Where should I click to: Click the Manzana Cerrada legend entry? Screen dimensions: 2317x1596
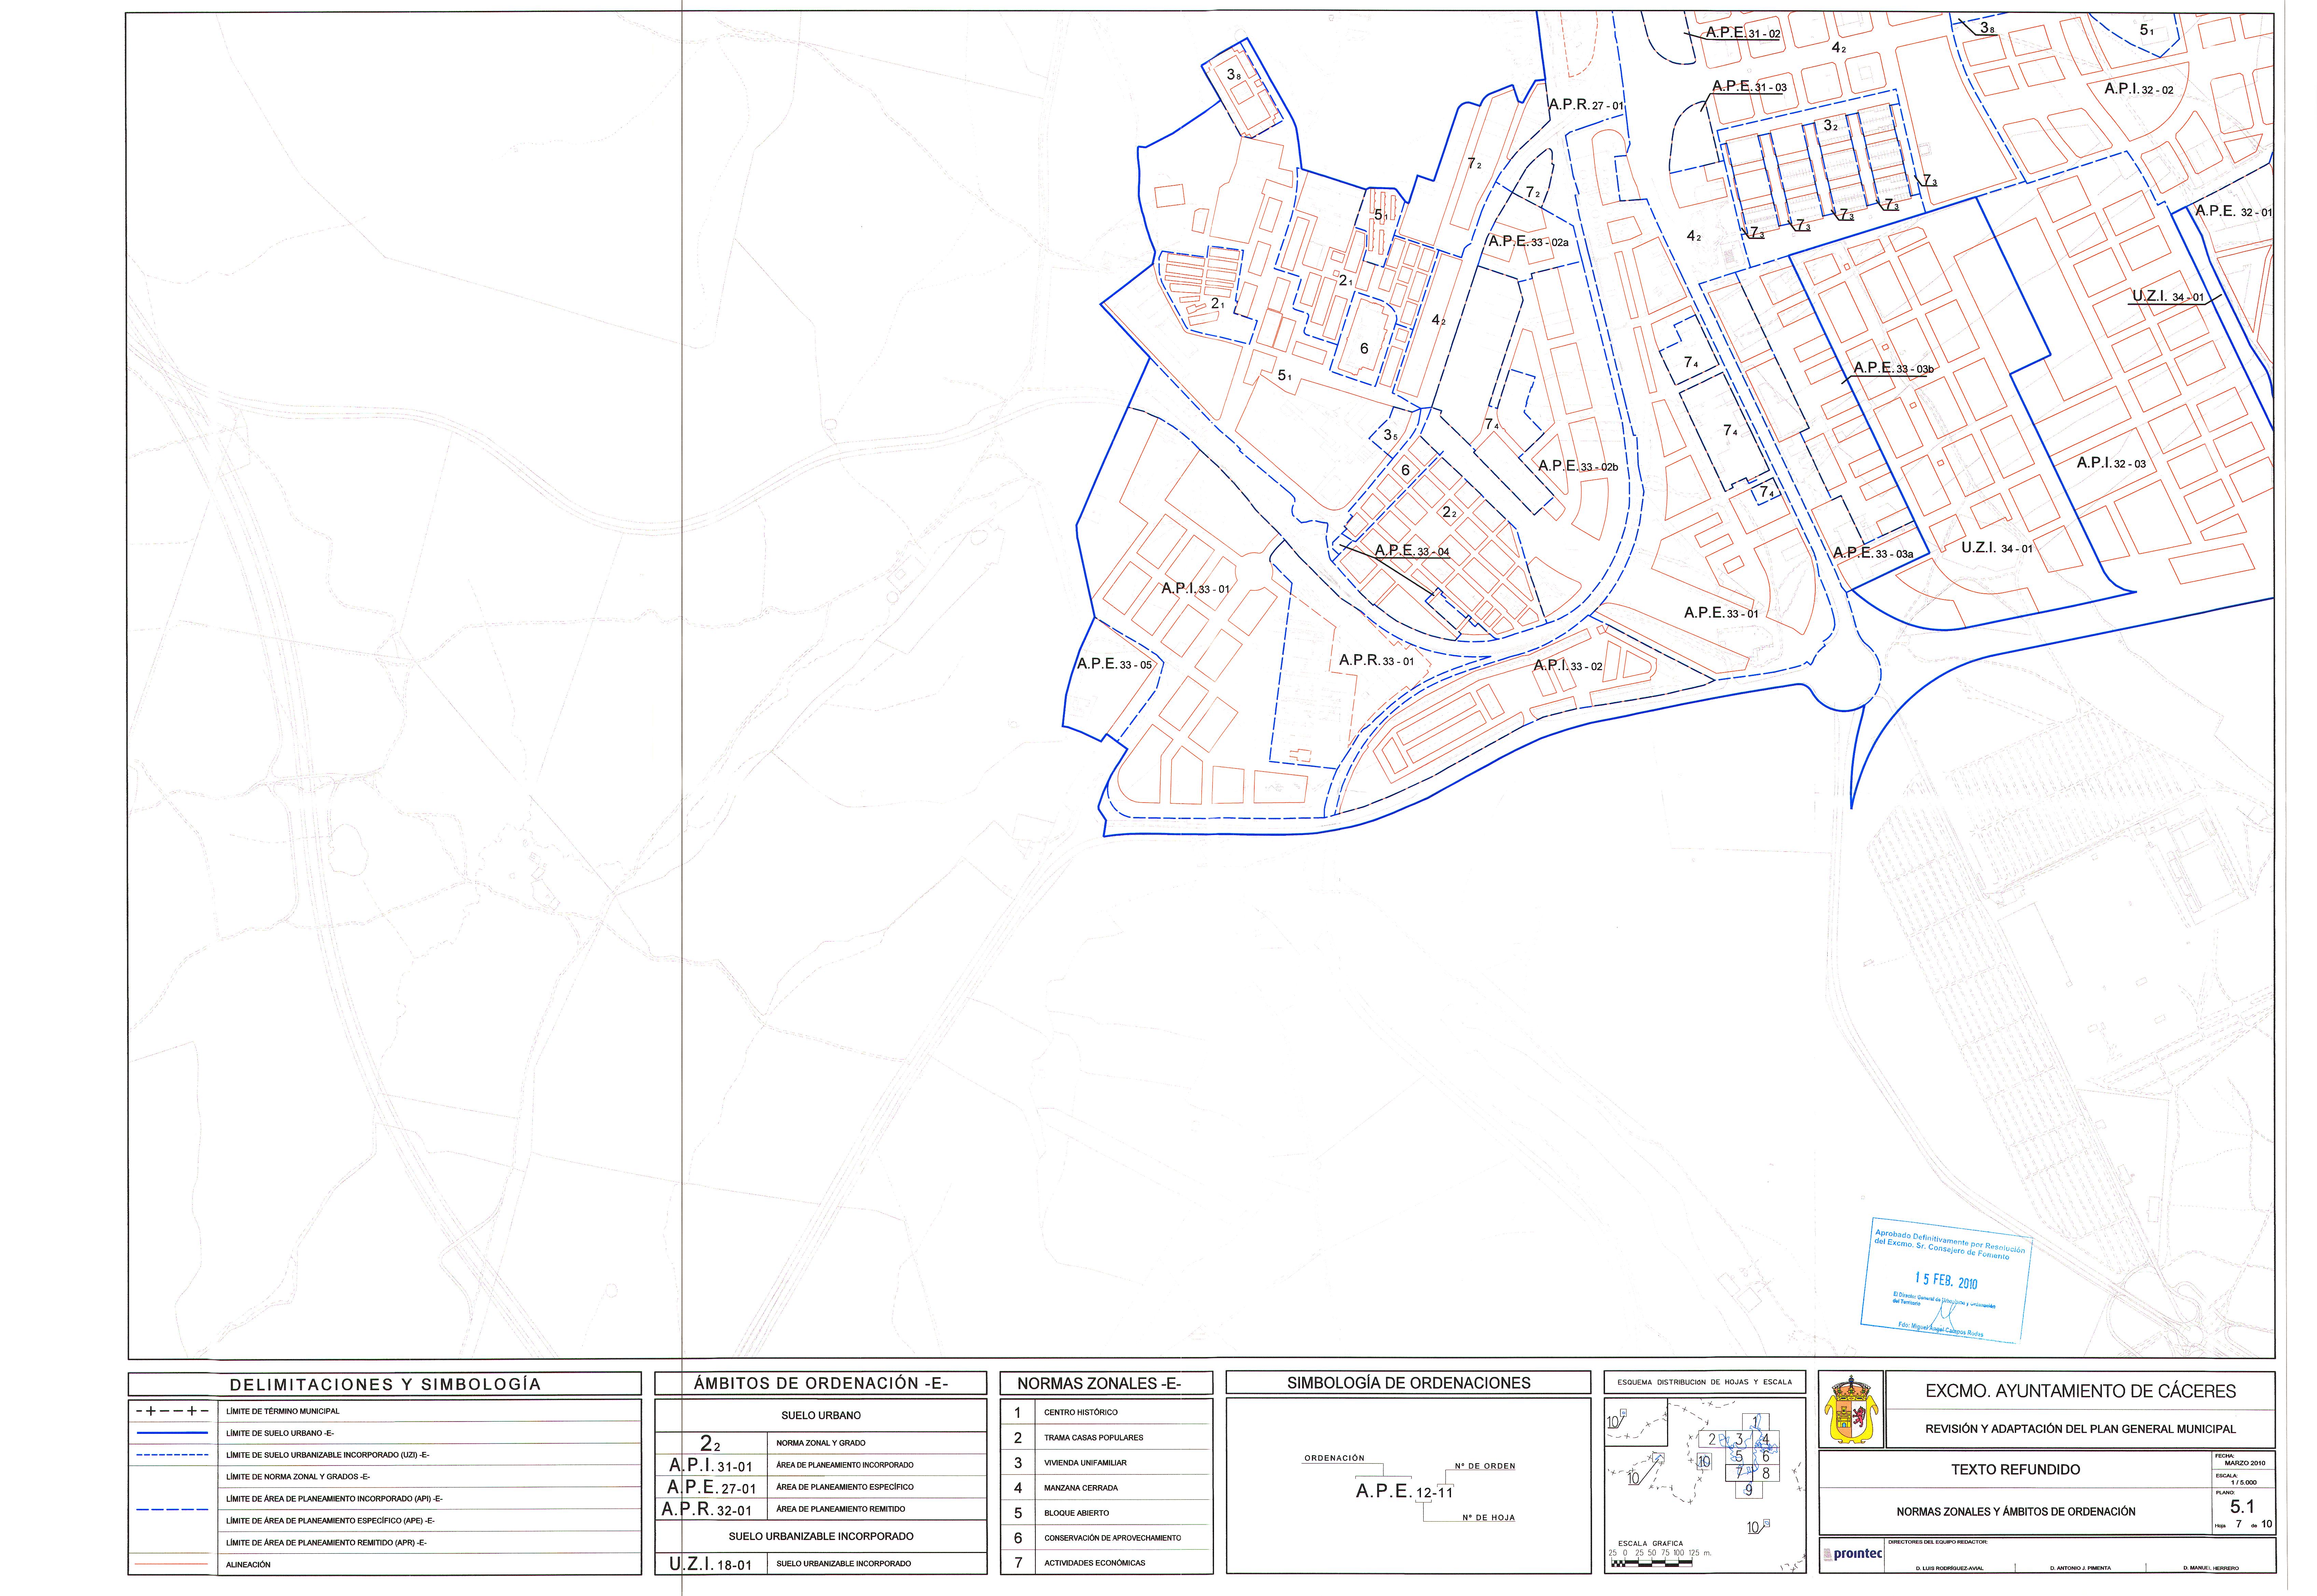click(1081, 1488)
